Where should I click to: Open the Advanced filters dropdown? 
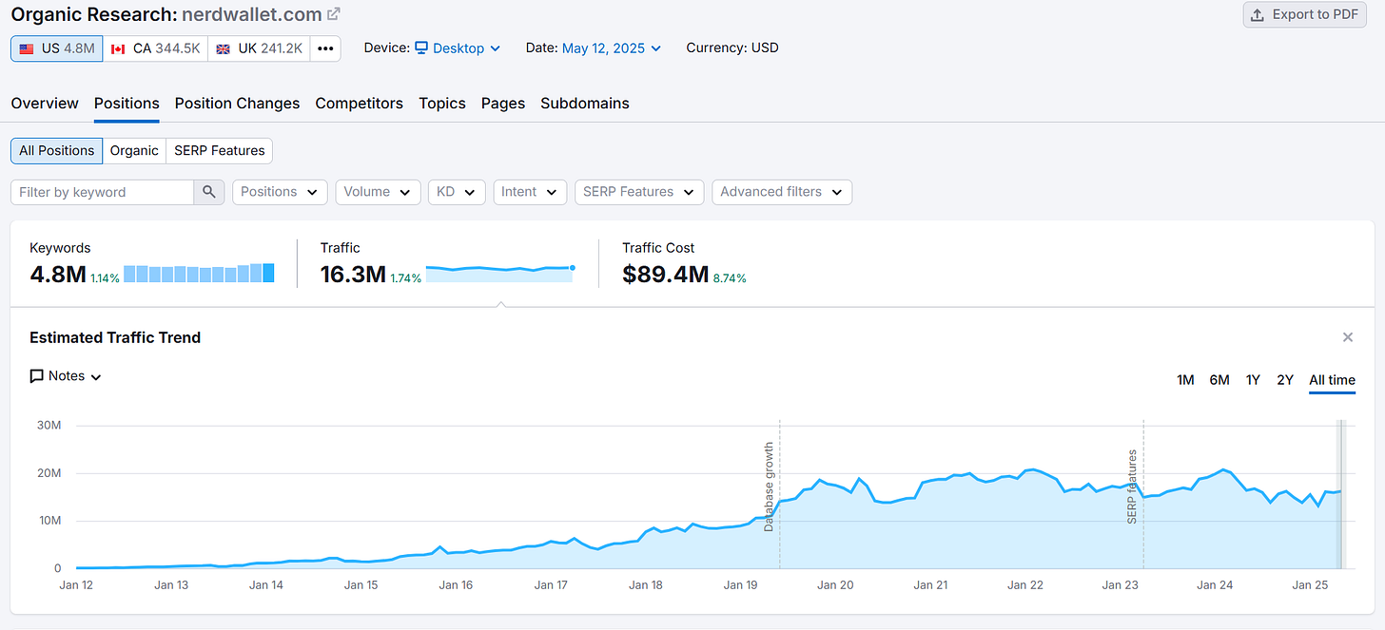tap(782, 192)
